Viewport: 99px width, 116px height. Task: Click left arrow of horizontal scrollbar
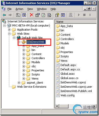tap(57, 106)
